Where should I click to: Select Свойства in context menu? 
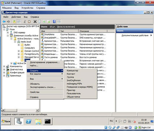coord(45,92)
